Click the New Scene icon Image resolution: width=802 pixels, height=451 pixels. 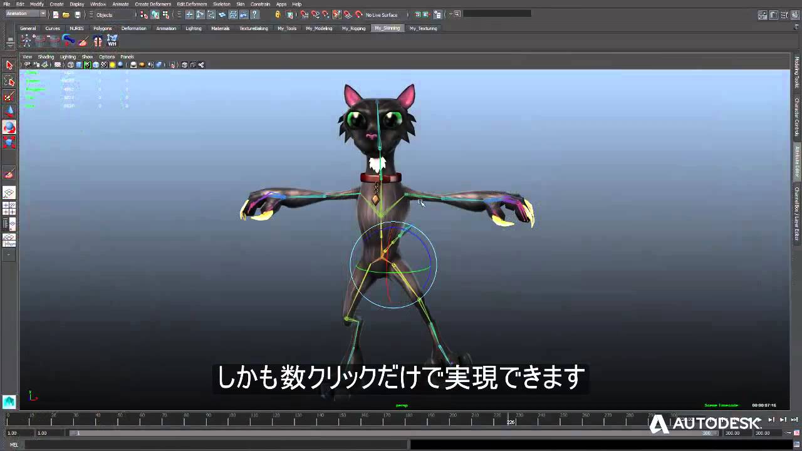coord(55,14)
